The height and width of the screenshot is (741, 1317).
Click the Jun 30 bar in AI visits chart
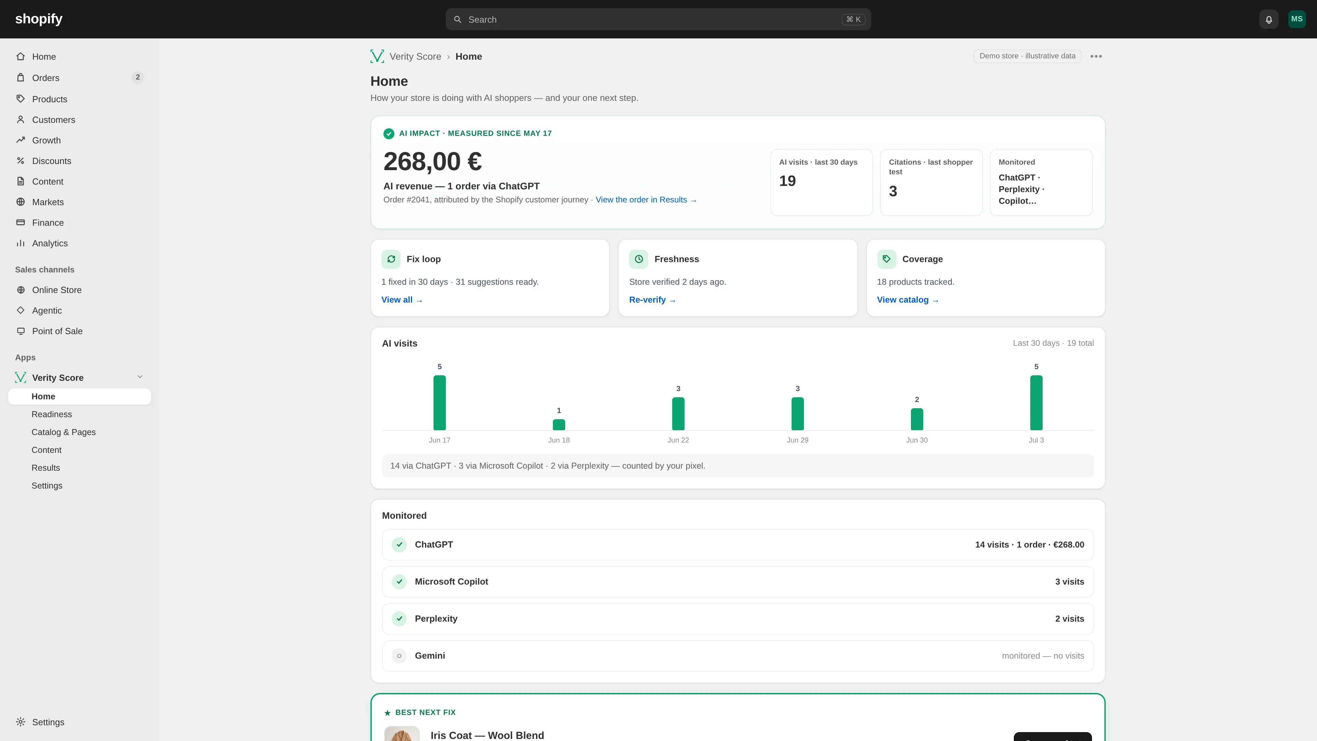[x=917, y=419]
